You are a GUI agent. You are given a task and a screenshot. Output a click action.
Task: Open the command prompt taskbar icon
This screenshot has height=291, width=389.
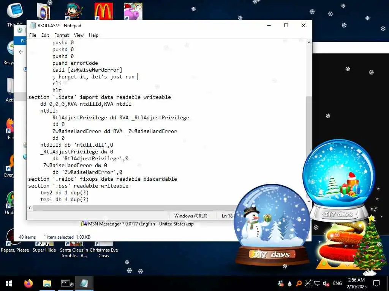click(66, 283)
